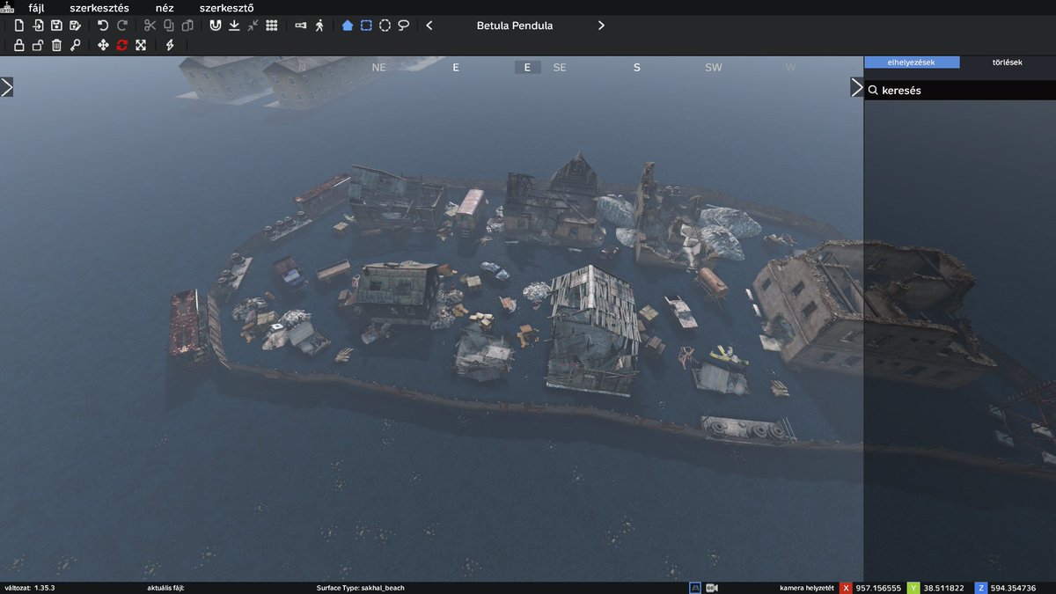1056x594 pixels.
Task: Click the key icon
Action: [76, 45]
